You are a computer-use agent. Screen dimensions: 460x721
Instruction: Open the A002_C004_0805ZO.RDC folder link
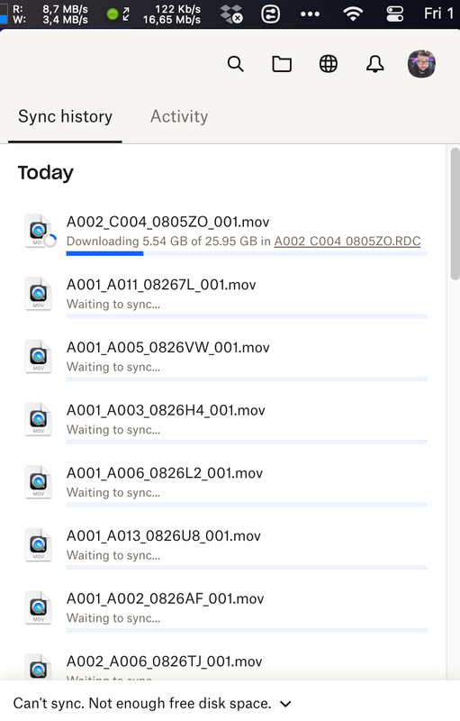point(347,242)
